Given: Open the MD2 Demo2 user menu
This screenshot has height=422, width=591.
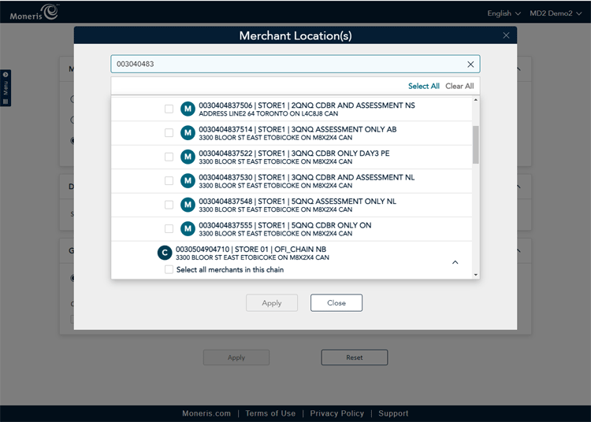Looking at the screenshot, I should [x=556, y=13].
